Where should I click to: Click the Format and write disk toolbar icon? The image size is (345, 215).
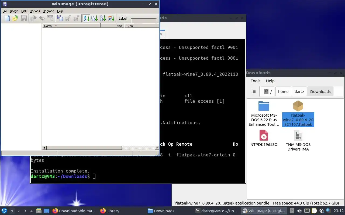click(x=77, y=18)
